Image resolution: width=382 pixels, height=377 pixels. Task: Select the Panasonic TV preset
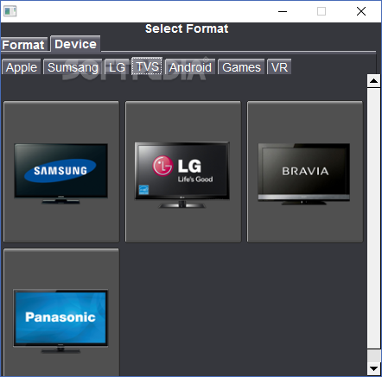click(x=61, y=312)
